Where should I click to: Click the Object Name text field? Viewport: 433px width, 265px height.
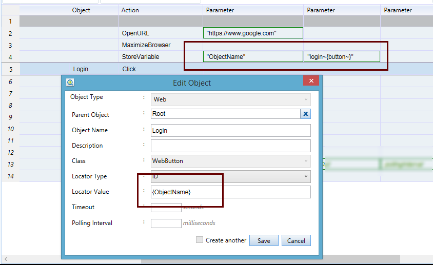[x=231, y=130]
